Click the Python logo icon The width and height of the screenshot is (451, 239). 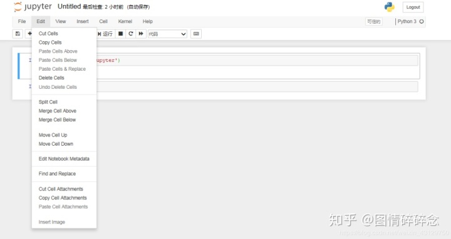click(x=390, y=7)
